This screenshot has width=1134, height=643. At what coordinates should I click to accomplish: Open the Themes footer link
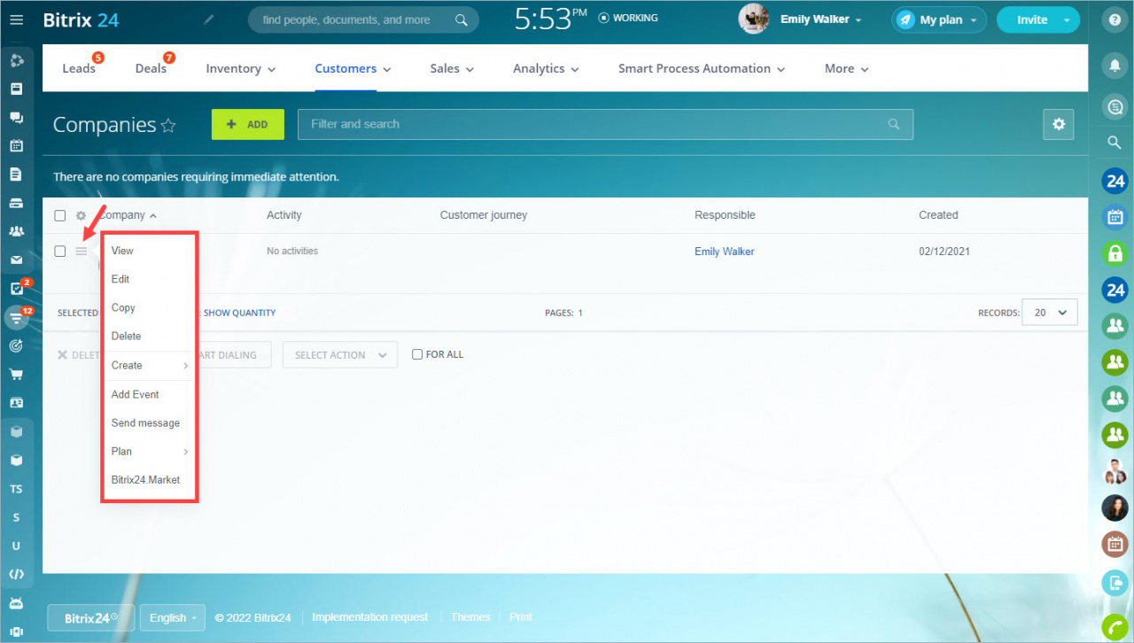click(470, 617)
